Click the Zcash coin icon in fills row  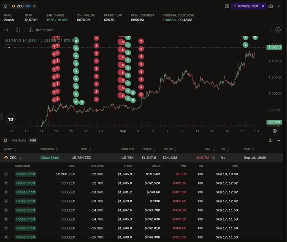coord(6,158)
